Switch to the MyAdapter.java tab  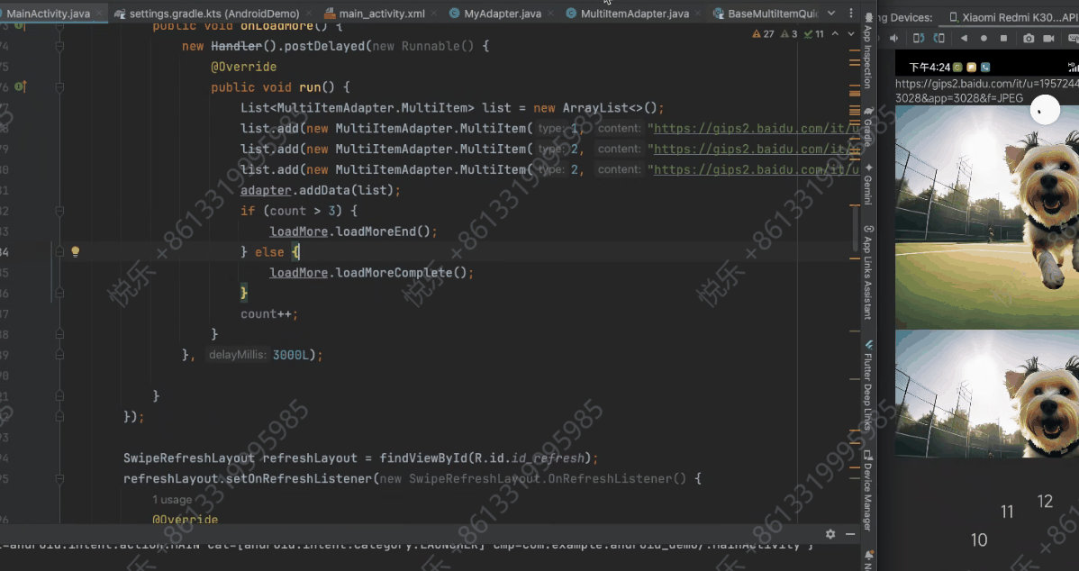pos(503,14)
